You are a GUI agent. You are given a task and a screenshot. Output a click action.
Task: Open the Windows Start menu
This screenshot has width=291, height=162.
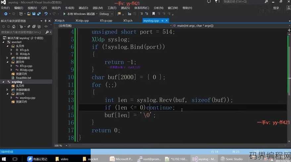coord(4,159)
